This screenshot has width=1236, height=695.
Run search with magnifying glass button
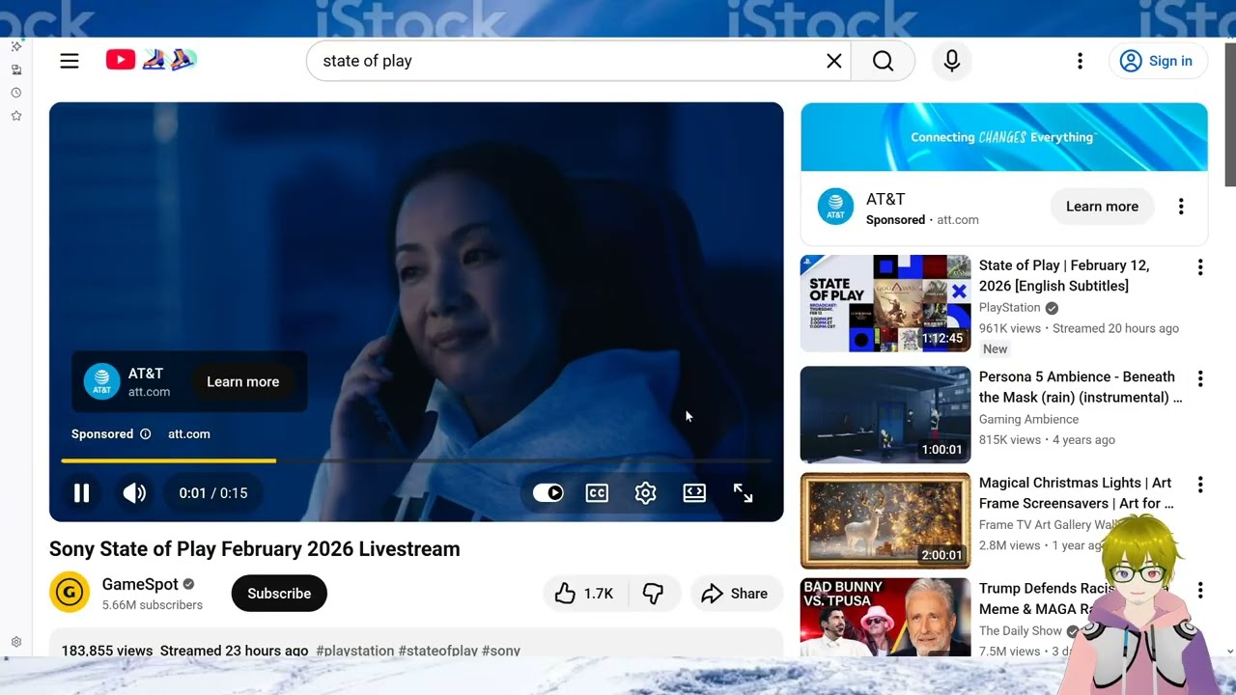click(x=883, y=61)
